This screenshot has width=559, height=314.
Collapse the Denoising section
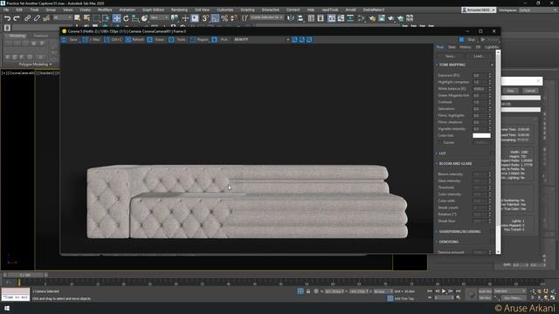437,242
